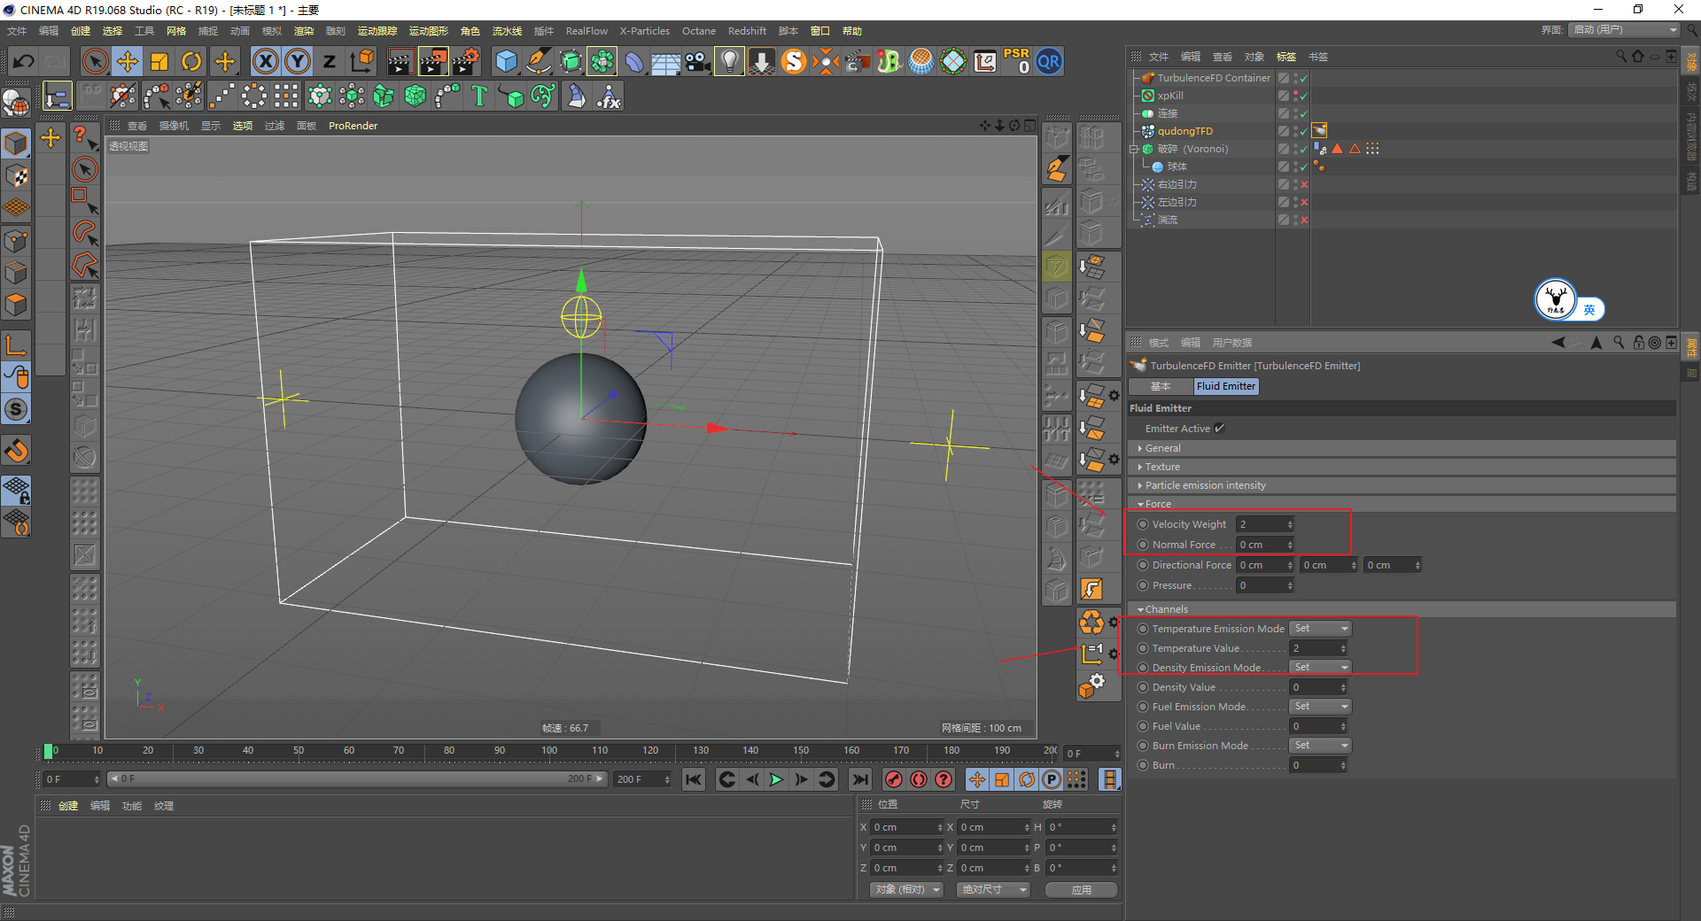Select the Move tool in top toolbar

[128, 61]
